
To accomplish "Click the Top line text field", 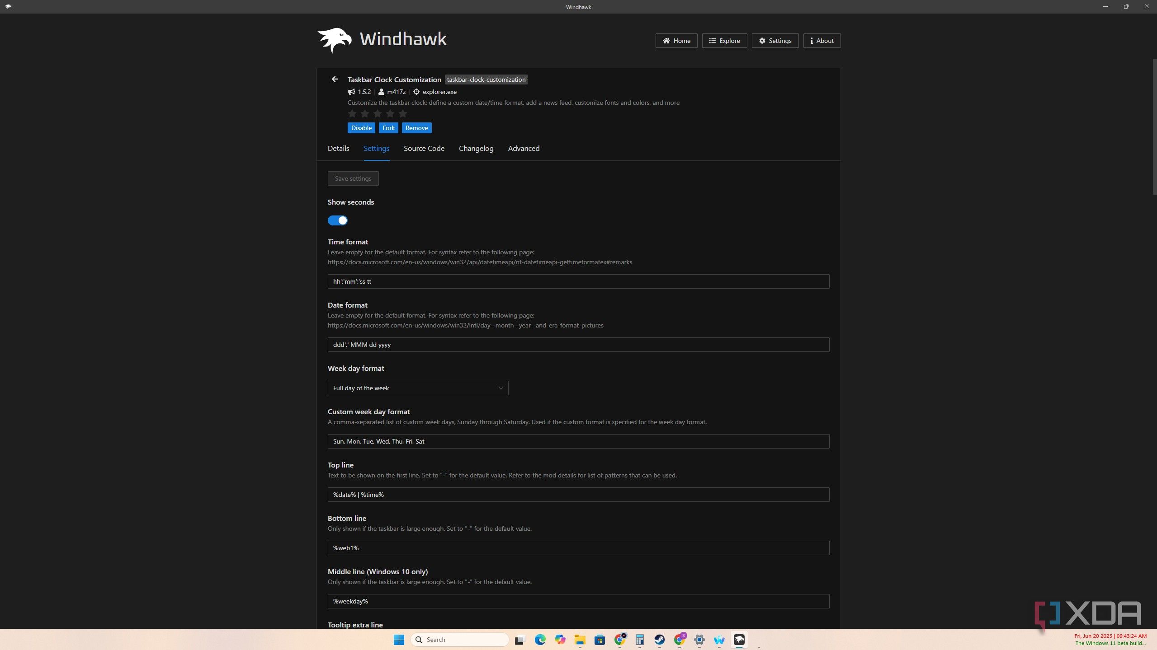I will [578, 495].
